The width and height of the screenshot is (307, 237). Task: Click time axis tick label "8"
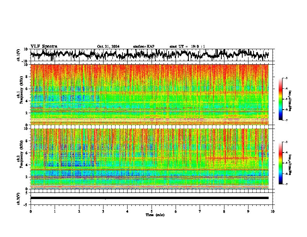click(x=224, y=211)
